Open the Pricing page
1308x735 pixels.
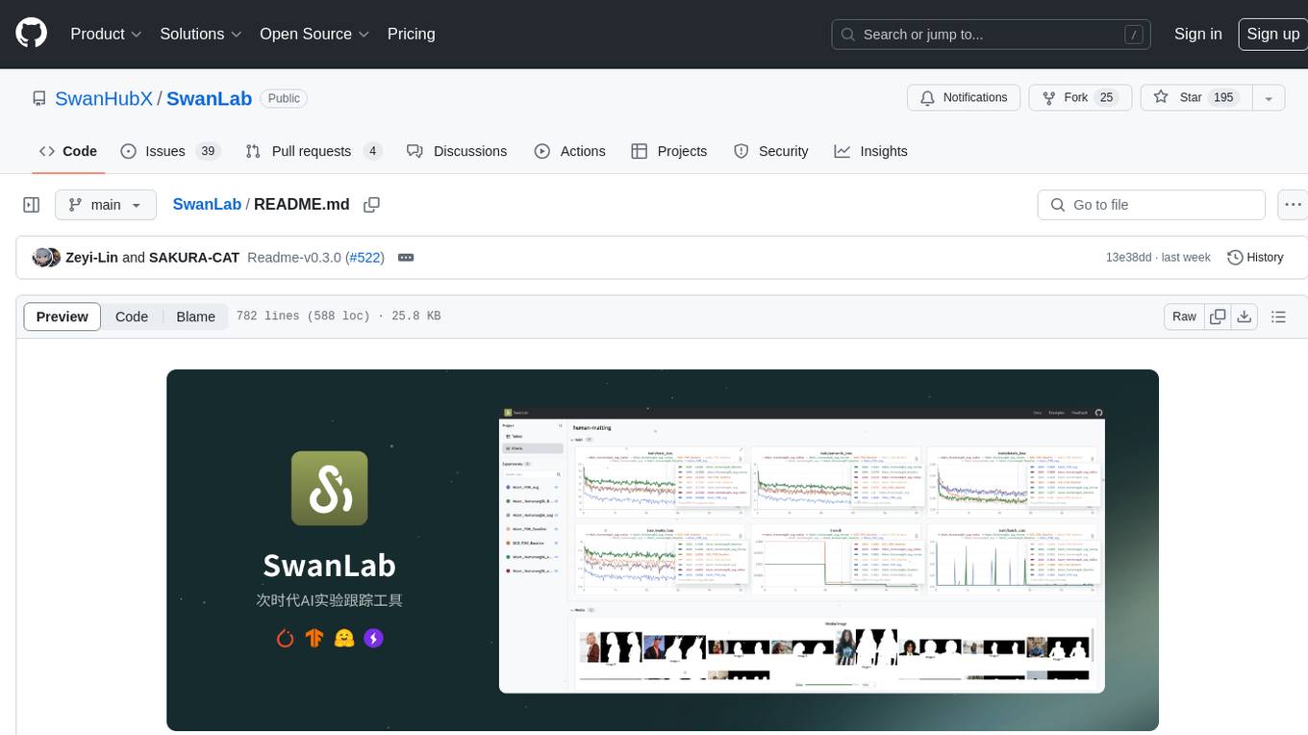point(411,34)
